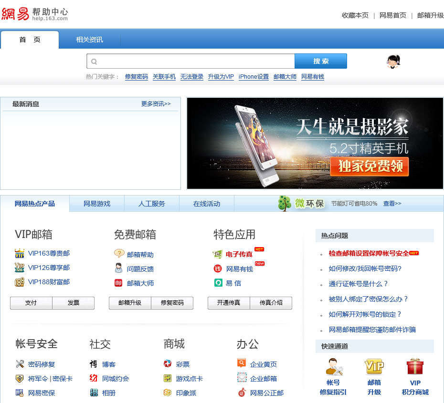444x403 pixels.
Task: Click the 微环保 tree icon
Action: (x=285, y=203)
